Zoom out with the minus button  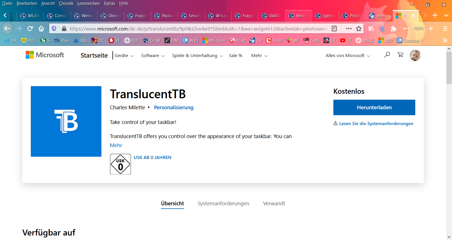click(405, 29)
